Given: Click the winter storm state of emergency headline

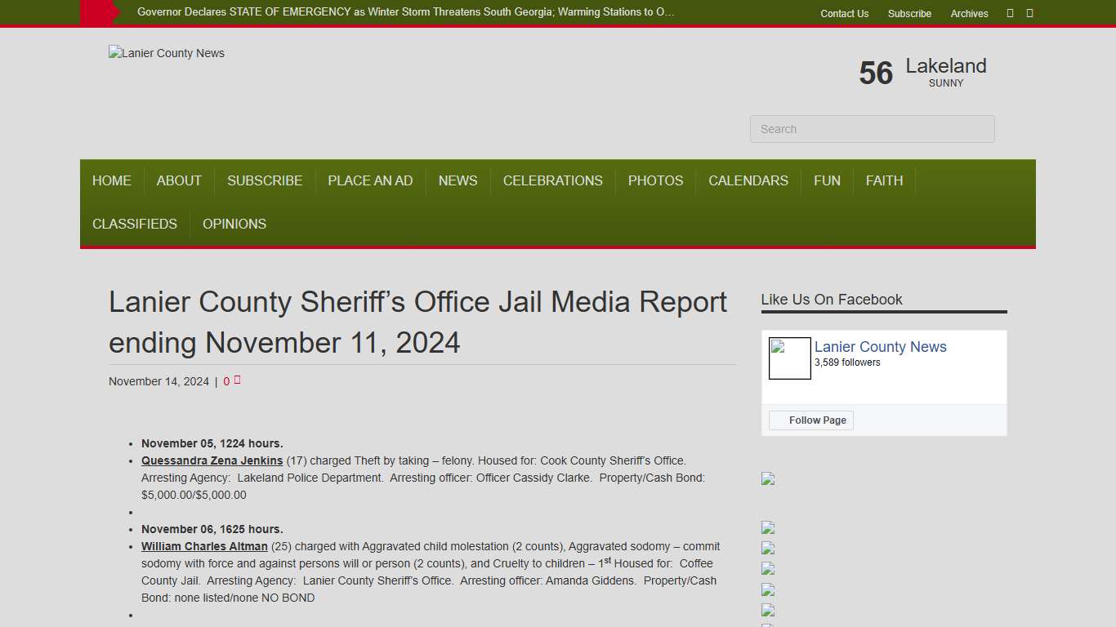Looking at the screenshot, I should pyautogui.click(x=407, y=11).
